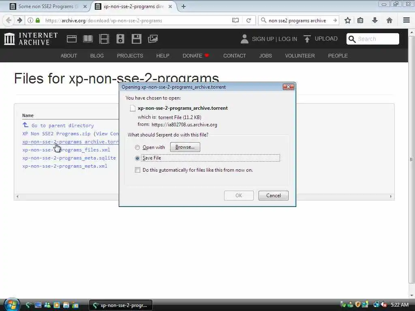Click the Cancel button in download dialog
Image resolution: width=415 pixels, height=311 pixels.
274,196
